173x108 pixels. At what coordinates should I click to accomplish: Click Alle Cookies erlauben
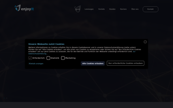[x=93, y=63]
